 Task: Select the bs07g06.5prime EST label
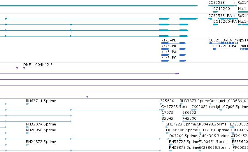tap(233, 107)
